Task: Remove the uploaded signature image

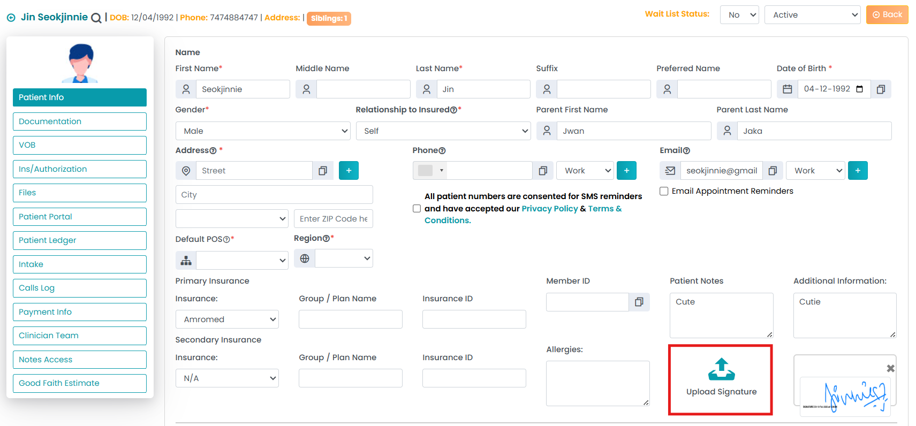Action: (890, 368)
